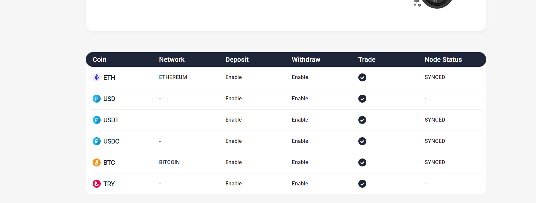Click the USDC coin icon

coord(97,141)
